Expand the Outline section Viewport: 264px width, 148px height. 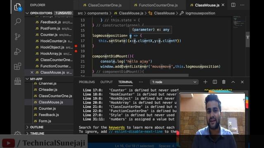[27, 127]
